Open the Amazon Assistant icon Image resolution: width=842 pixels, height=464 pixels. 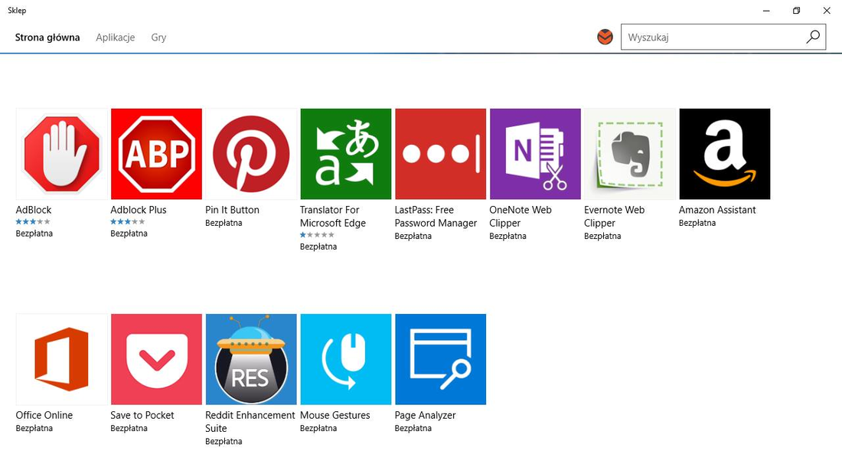click(725, 154)
